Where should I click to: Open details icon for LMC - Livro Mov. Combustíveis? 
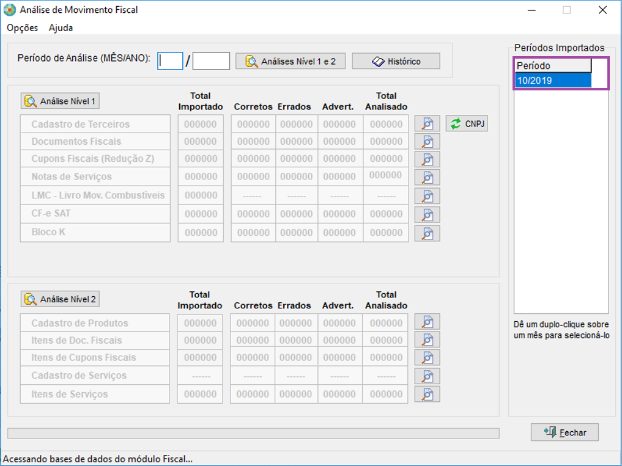428,196
